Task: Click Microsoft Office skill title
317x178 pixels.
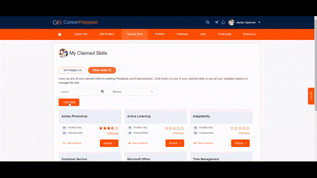Action: click(x=138, y=159)
